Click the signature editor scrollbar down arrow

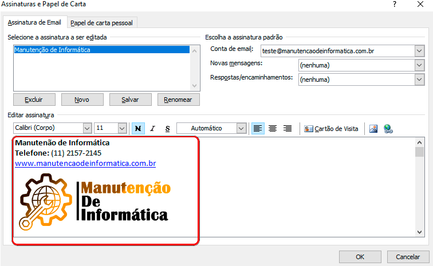419,232
